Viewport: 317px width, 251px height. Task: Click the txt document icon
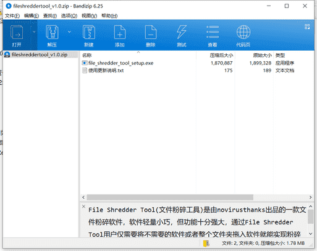(x=85, y=70)
